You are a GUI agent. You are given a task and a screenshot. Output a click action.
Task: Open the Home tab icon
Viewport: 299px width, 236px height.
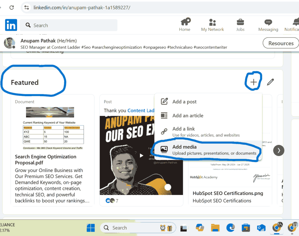click(185, 22)
